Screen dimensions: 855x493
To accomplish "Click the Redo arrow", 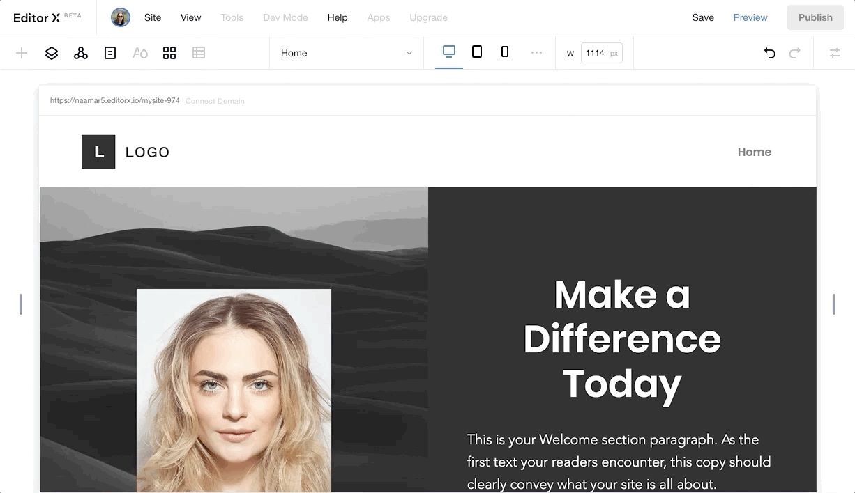I will coord(794,53).
